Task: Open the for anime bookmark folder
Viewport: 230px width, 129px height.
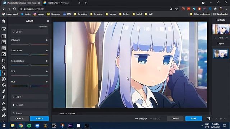Action: coord(97,14)
